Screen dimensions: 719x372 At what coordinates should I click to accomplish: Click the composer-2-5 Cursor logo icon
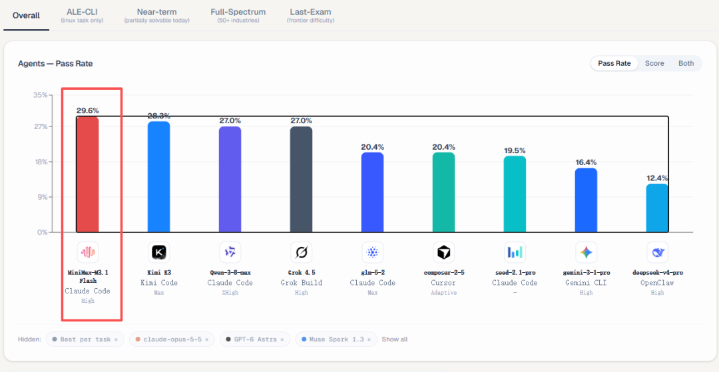point(444,252)
